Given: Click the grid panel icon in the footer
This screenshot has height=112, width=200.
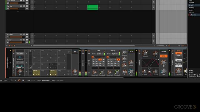Looking at the screenshot, I should click(x=23, y=80).
